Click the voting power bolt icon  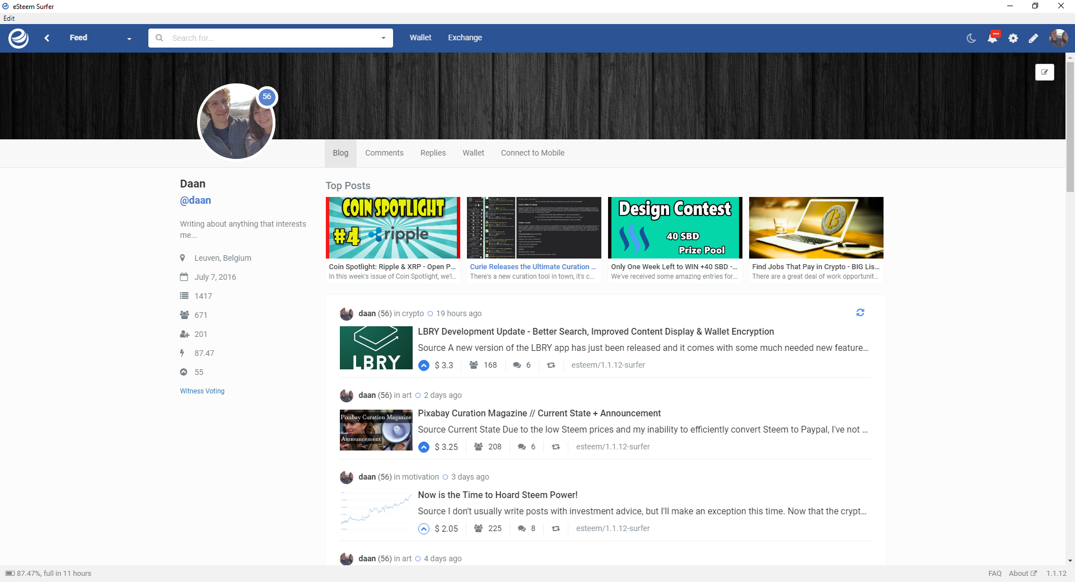point(182,353)
